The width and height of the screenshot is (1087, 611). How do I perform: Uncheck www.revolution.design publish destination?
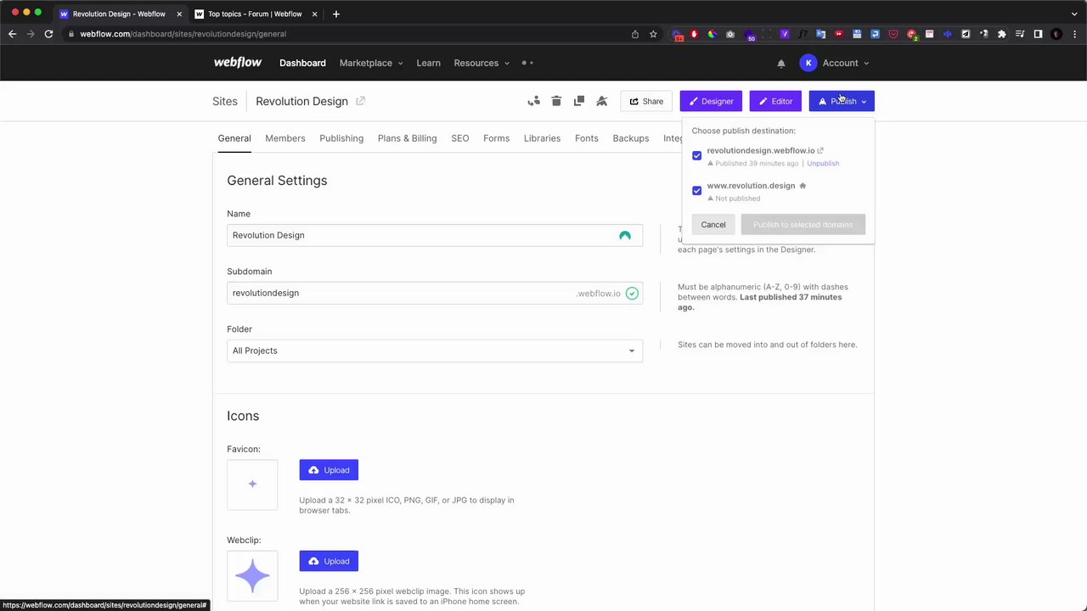point(697,191)
